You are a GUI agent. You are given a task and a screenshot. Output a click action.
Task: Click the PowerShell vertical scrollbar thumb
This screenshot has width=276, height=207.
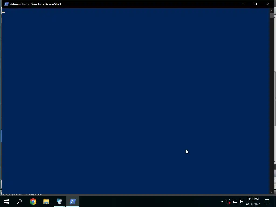[x=271, y=15]
